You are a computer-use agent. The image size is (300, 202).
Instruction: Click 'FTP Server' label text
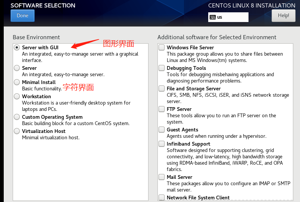coord(179,109)
